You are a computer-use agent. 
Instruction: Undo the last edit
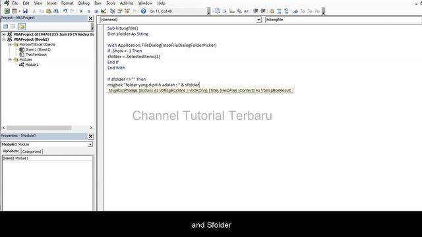point(65,11)
